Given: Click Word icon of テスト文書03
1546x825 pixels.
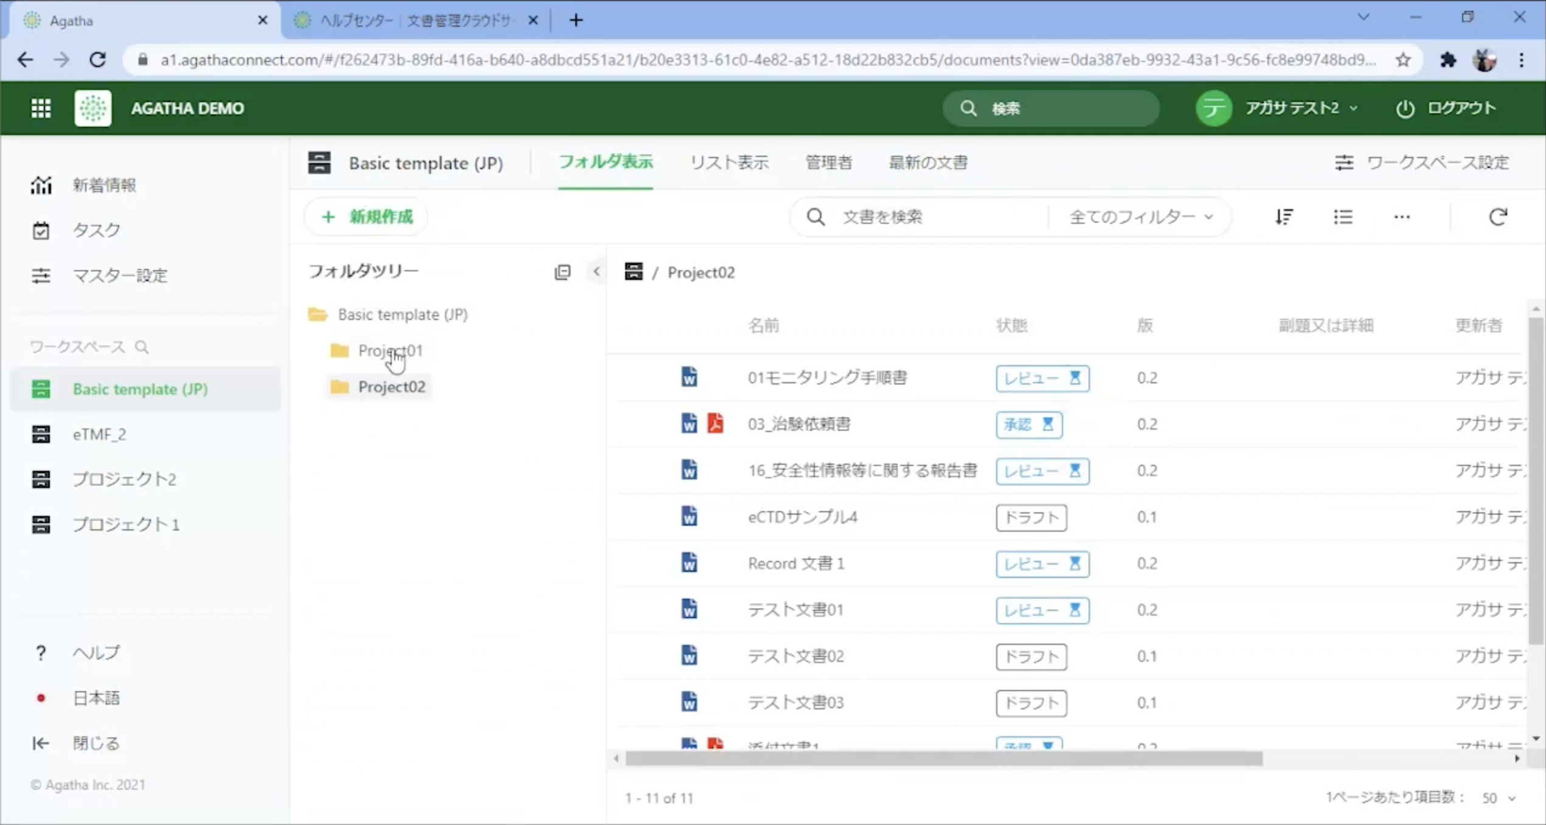Looking at the screenshot, I should click(x=689, y=702).
